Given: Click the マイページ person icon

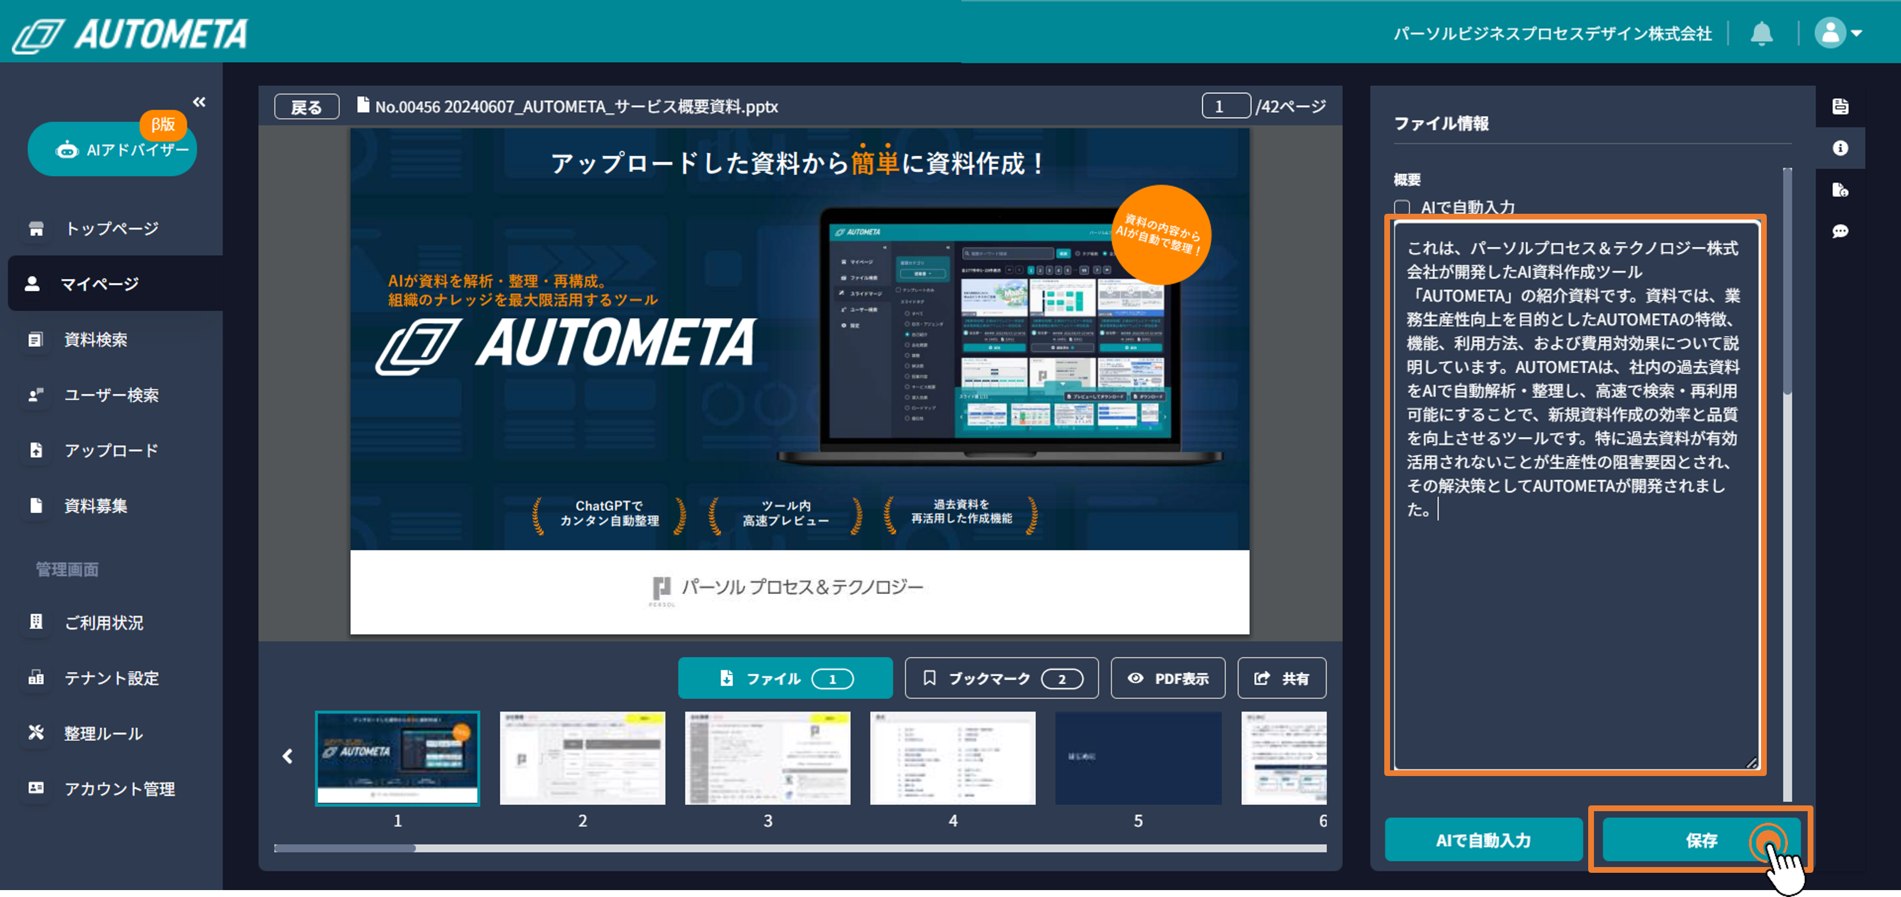Looking at the screenshot, I should click(32, 283).
